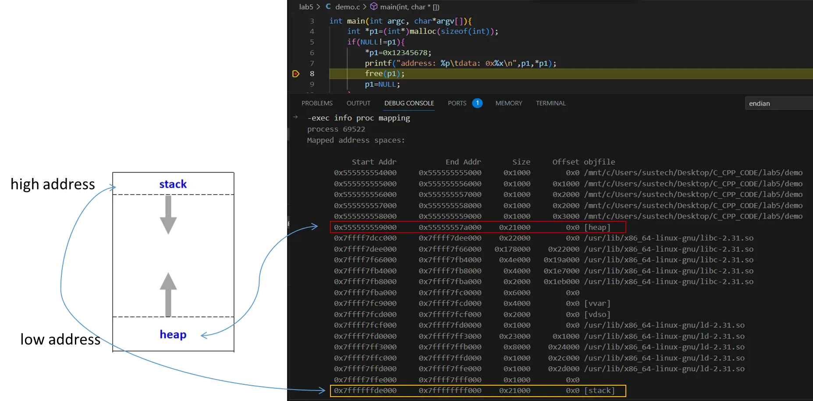
Task: Expand the lab5 breadcrumb folder
Action: click(x=306, y=7)
